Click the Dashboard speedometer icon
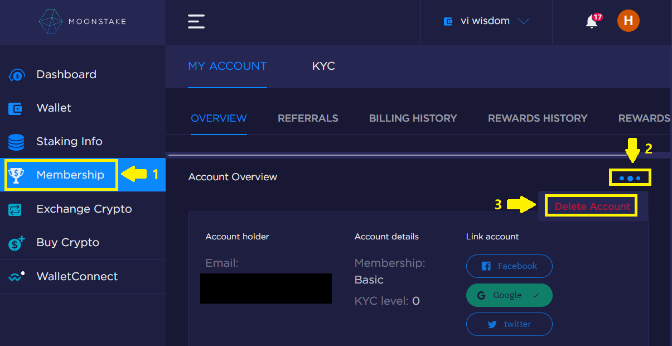The height and width of the screenshot is (346, 672). click(16, 75)
